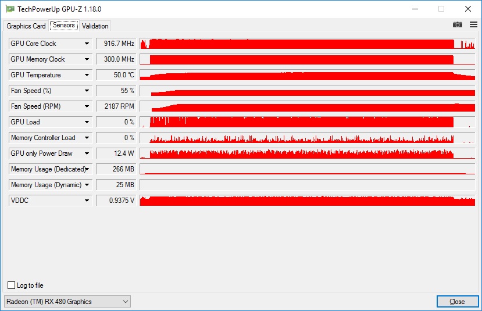
Task: Click the 300.0 MHz memory clock value
Action: coord(116,59)
